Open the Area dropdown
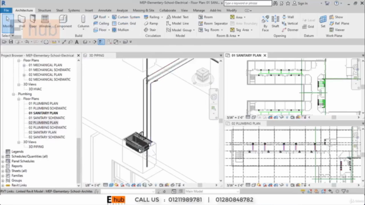The width and height of the screenshot is (365, 205). coord(245,17)
